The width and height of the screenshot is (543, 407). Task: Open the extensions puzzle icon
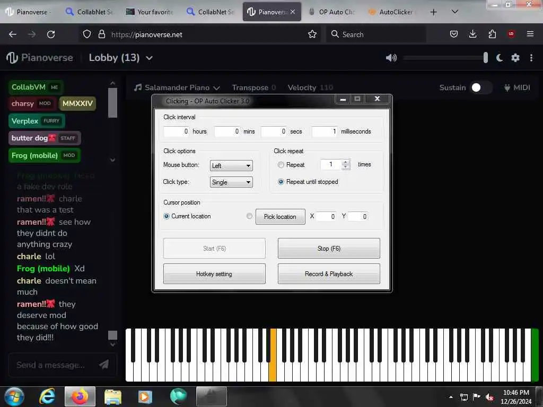pos(492,34)
